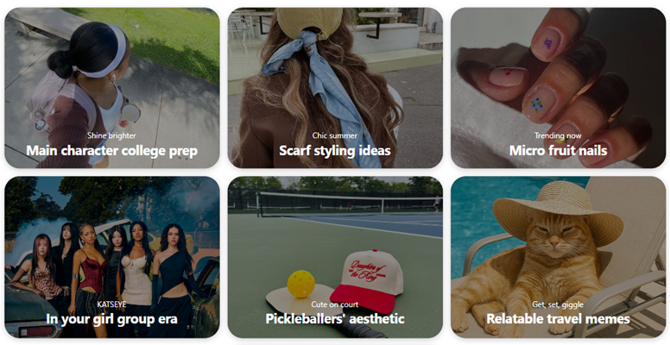670x345 pixels.
Task: Open In your girl group era card
Action: [112, 257]
